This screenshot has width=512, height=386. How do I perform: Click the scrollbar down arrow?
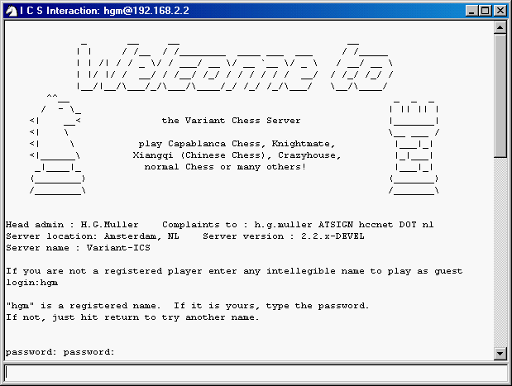coord(500,354)
